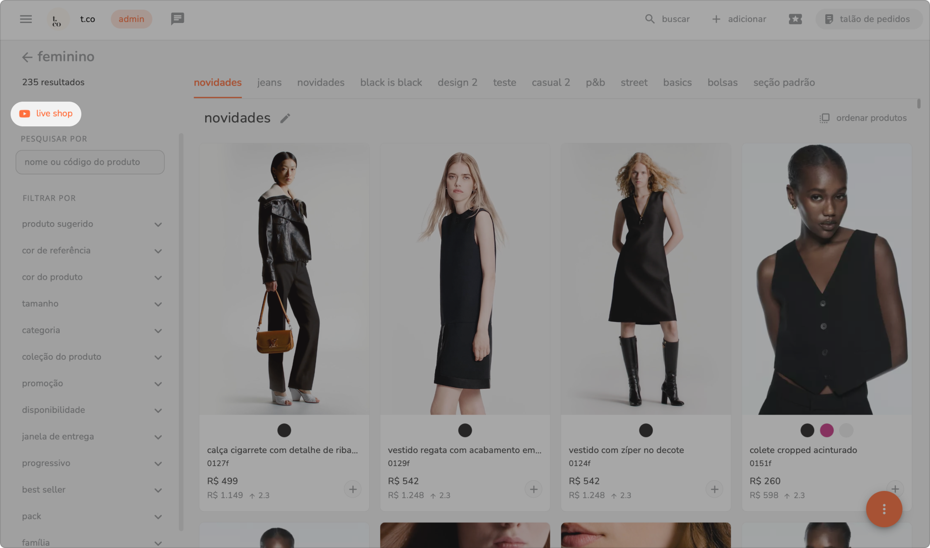The width and height of the screenshot is (930, 548).
Task: Add vestido com zíper with plus icon
Action: click(714, 489)
